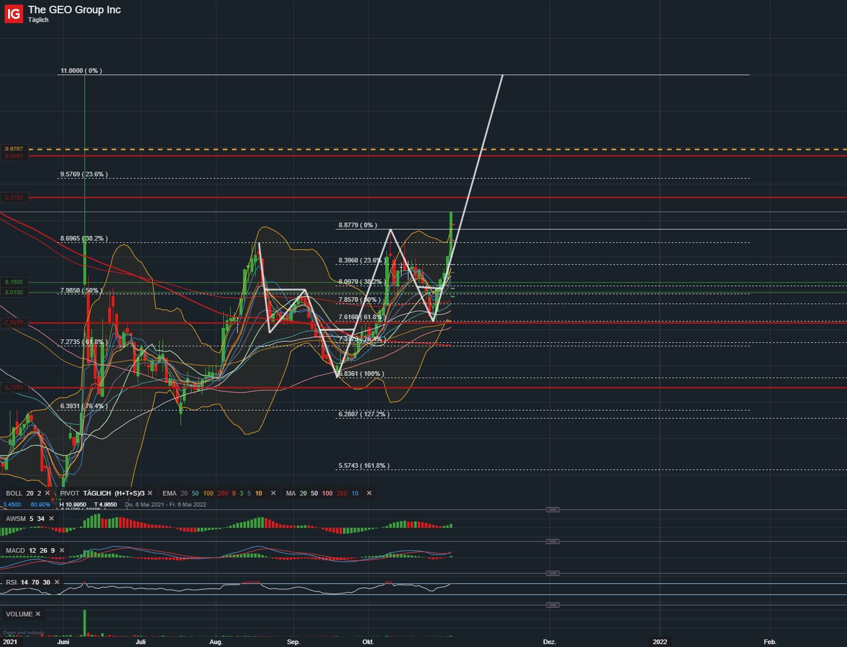Remove the AWSM indicator panel
This screenshot has height=647, width=847.
point(51,519)
